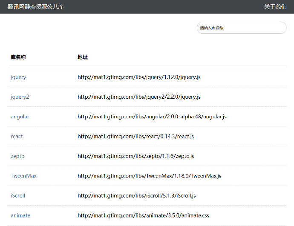Viewport: 294px width, 226px height.
Task: Open the TweenMax library link
Action: click(x=23, y=176)
